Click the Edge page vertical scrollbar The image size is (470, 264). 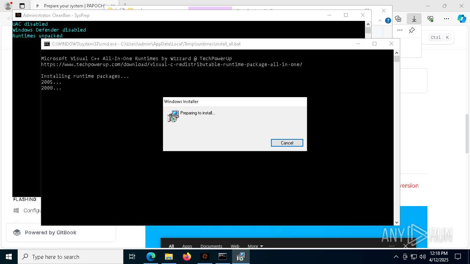[x=467, y=134]
